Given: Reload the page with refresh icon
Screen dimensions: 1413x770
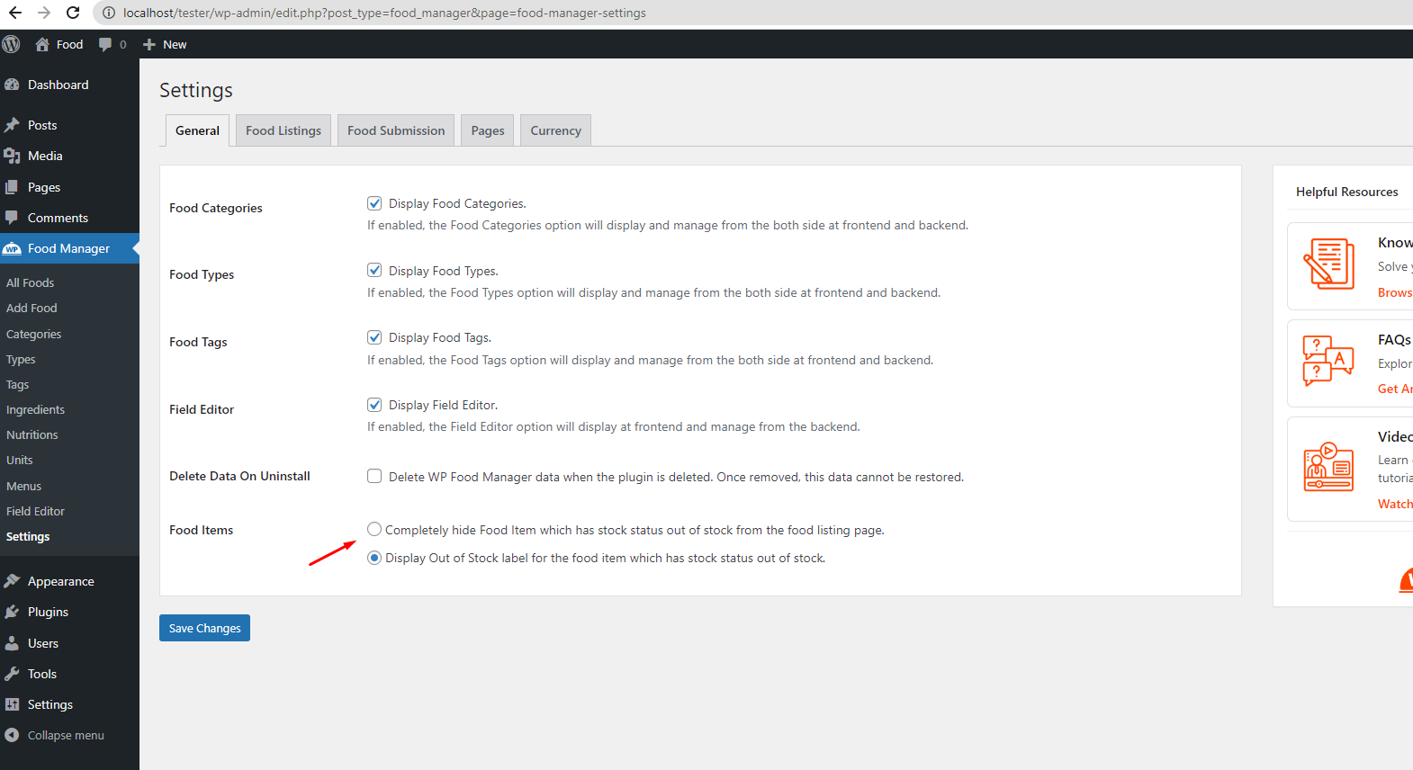Looking at the screenshot, I should point(73,13).
